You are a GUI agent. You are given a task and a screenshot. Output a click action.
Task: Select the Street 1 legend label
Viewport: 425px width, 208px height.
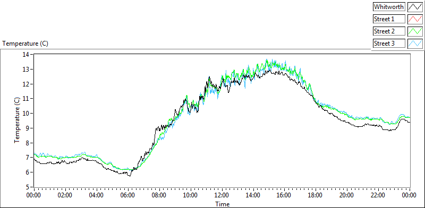tap(389, 19)
